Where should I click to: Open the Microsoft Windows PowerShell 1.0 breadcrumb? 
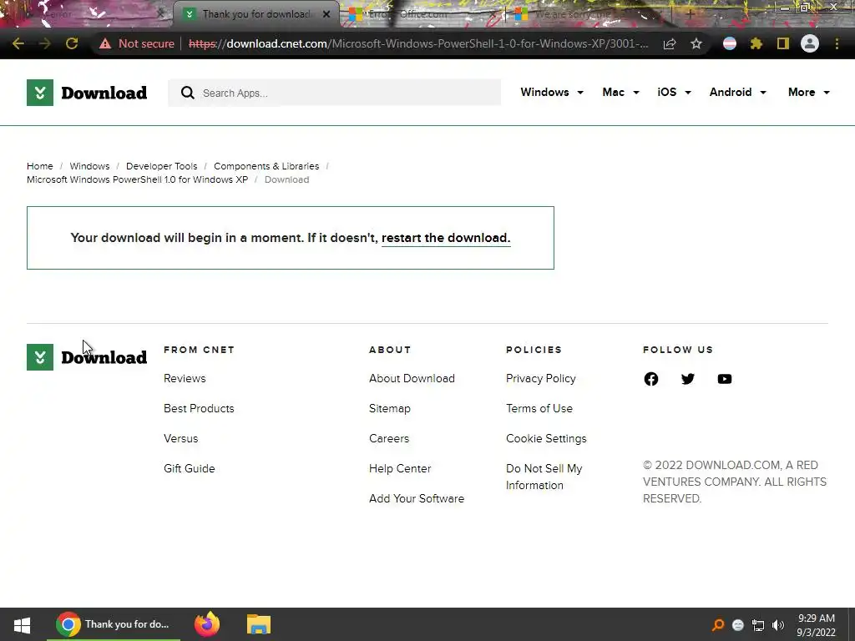pos(138,180)
